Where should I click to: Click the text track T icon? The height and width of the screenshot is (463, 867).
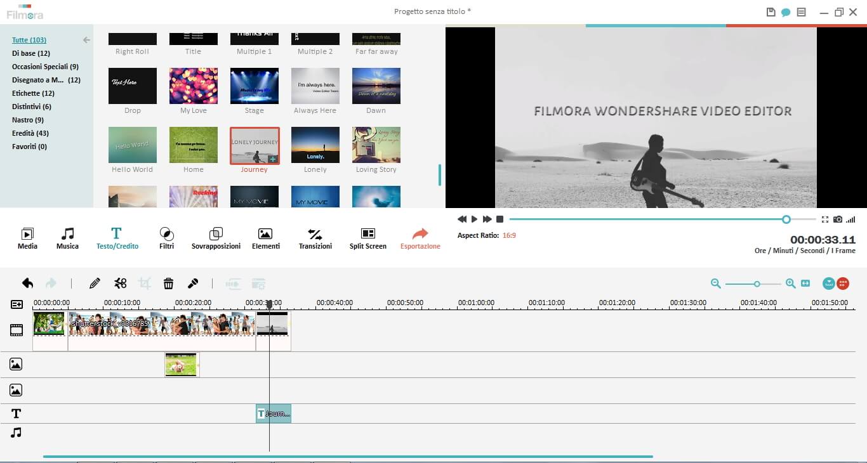(x=16, y=414)
